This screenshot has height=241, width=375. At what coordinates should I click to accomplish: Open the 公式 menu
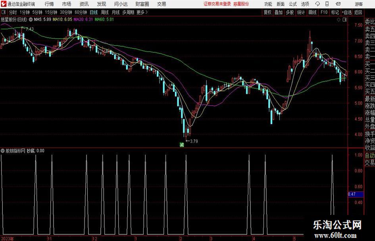[x=293, y=4]
